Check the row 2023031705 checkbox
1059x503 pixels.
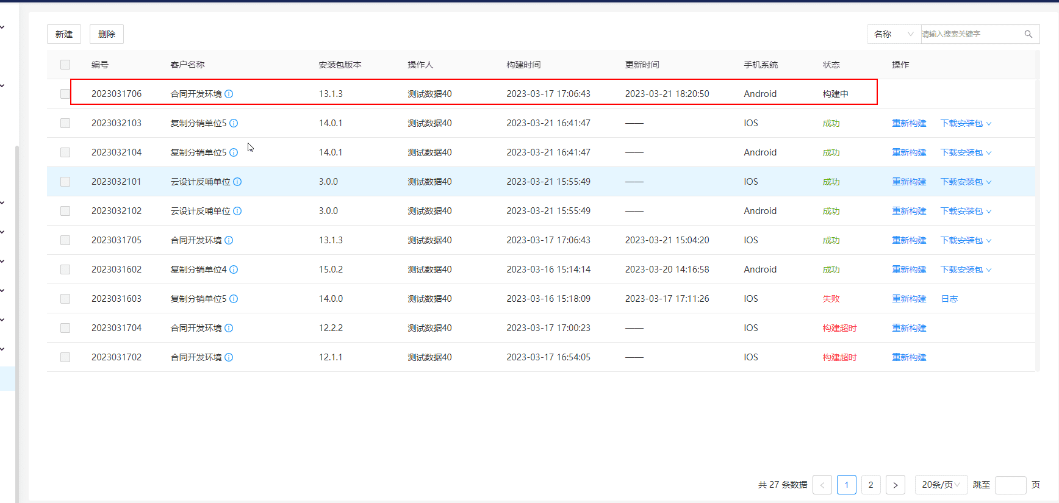(65, 240)
